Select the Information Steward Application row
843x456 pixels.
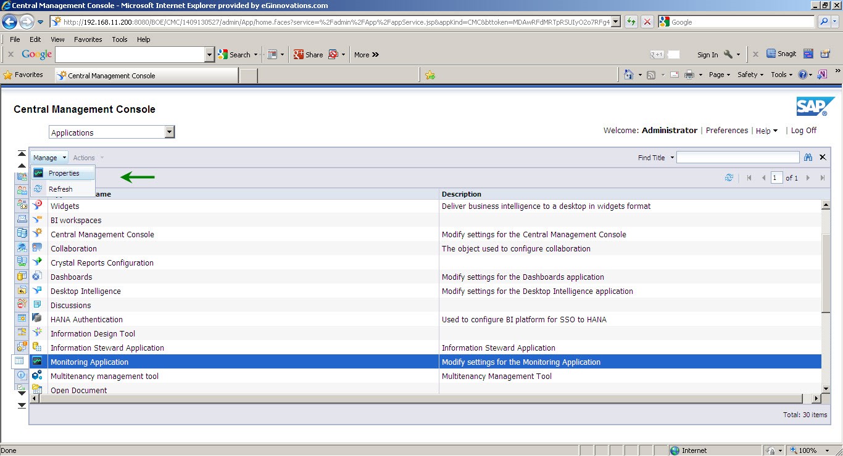[426, 348]
